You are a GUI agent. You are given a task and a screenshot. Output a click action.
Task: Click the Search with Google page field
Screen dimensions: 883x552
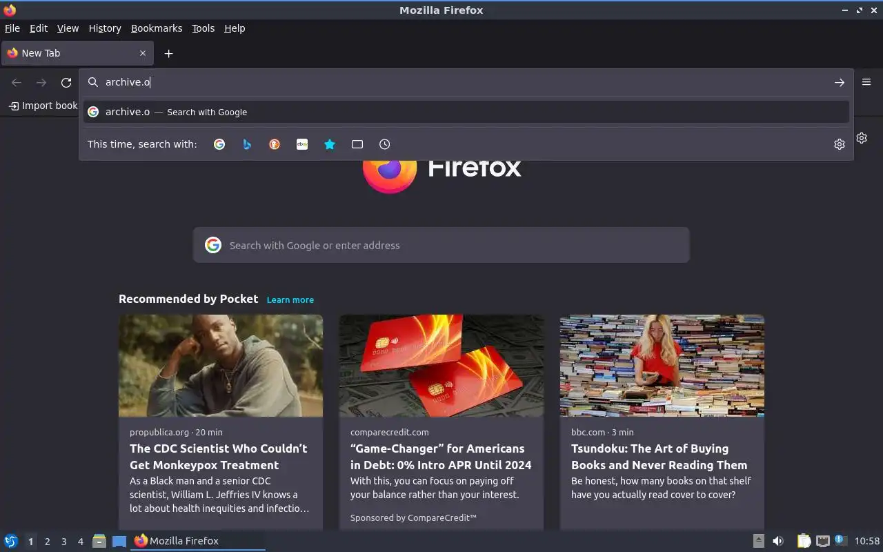point(441,245)
